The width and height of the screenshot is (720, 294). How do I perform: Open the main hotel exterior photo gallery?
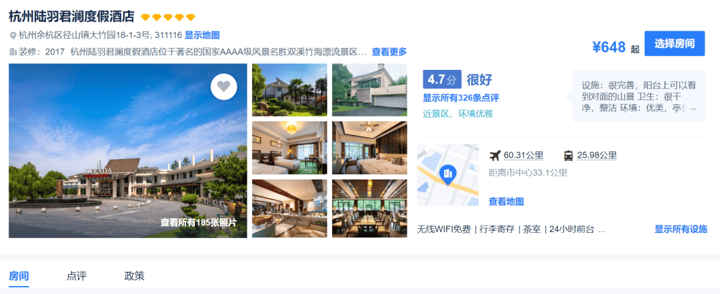(127, 151)
